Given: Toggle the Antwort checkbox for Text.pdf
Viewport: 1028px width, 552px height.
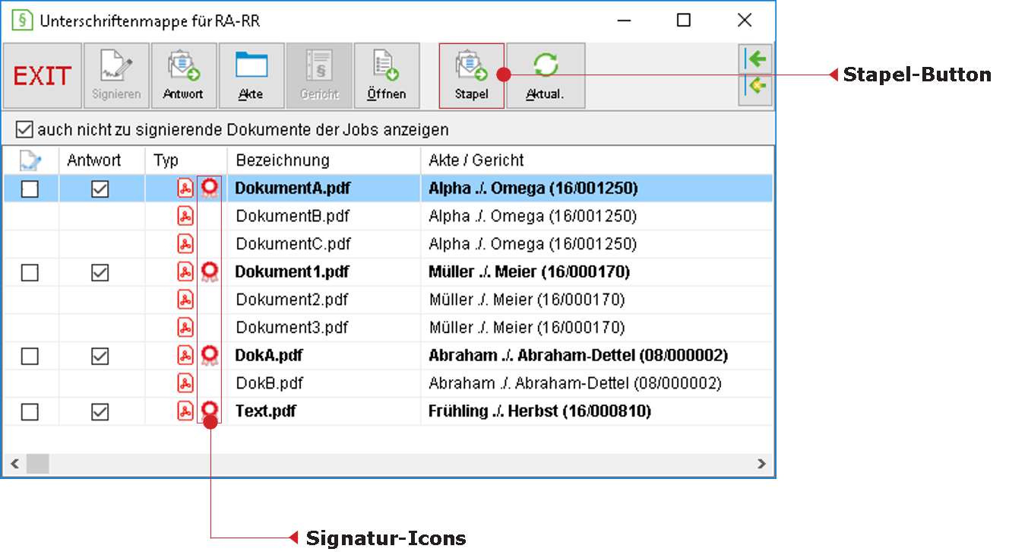Looking at the screenshot, I should click(x=100, y=412).
